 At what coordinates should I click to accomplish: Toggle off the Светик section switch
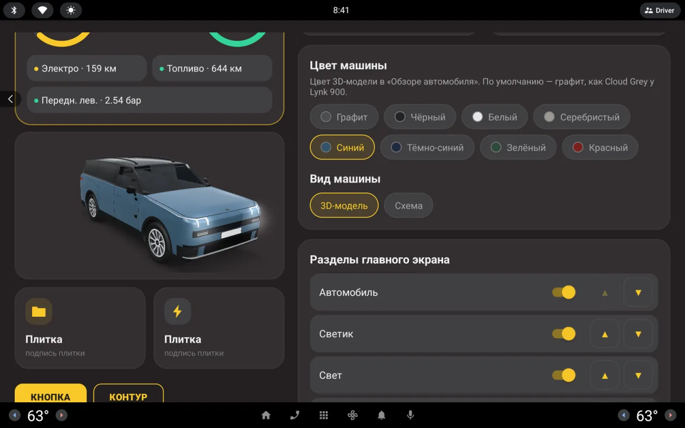564,334
